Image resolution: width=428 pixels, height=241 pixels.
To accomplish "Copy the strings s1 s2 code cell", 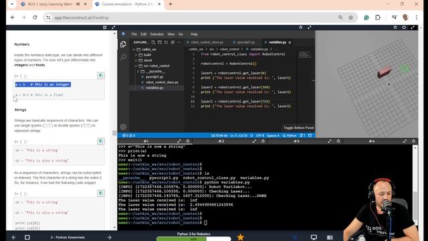I will tap(101, 141).
